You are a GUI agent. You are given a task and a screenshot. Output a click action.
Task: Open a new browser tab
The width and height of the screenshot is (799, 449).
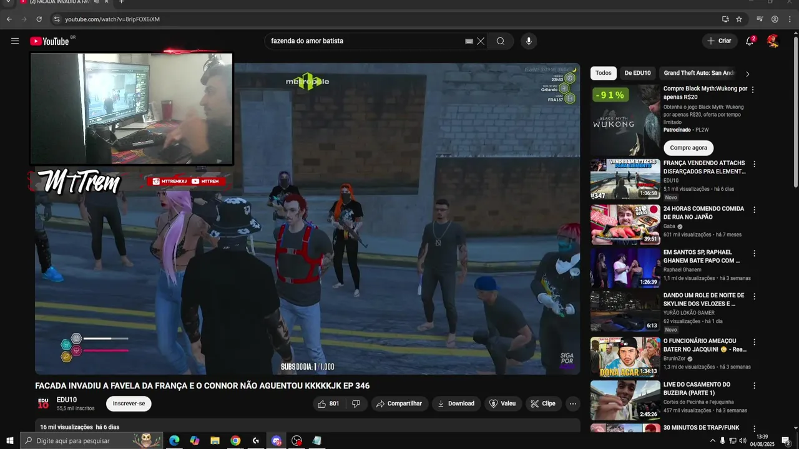(x=121, y=2)
